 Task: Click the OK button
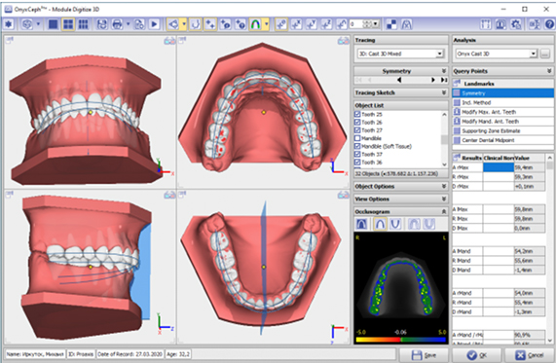click(x=476, y=355)
